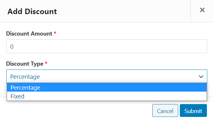This screenshot has height=123, width=213.
Task: Click the Add Discount heading text
Action: [32, 12]
